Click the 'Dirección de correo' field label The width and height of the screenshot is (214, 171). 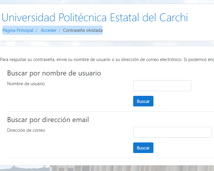tap(26, 130)
